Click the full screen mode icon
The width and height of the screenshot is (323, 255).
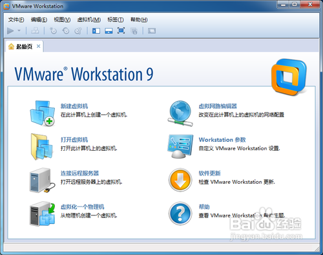point(121,31)
